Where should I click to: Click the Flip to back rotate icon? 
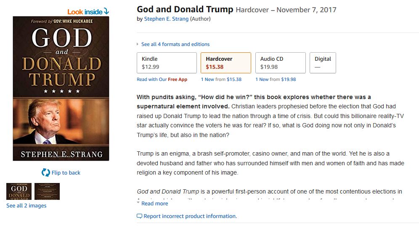pyautogui.click(x=45, y=172)
